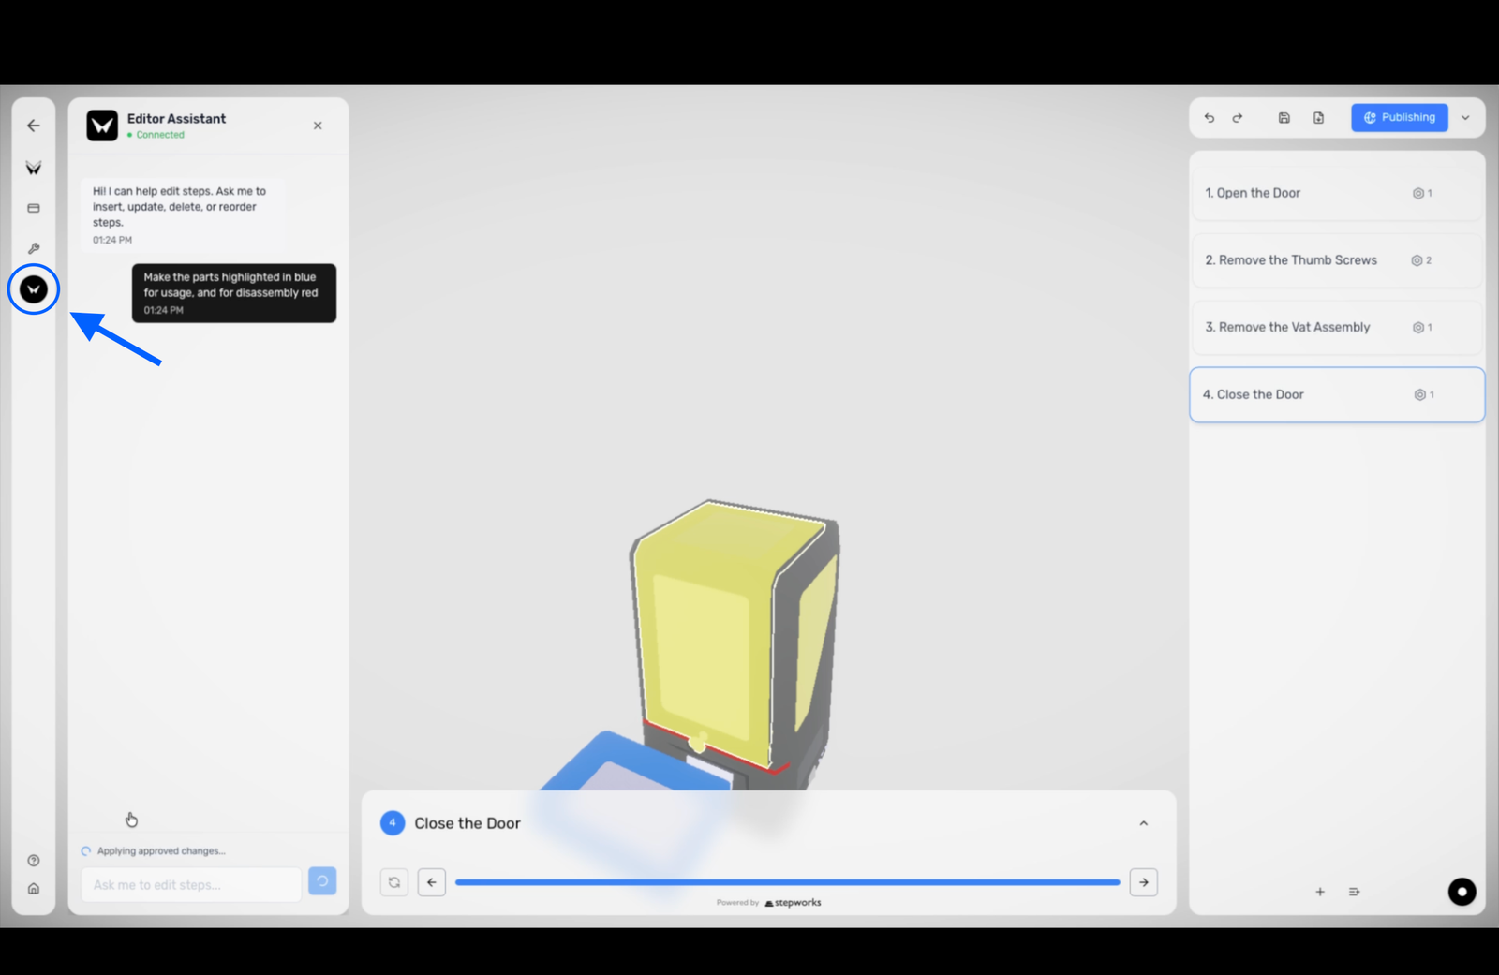Viewport: 1499px width, 975px height.
Task: Select step 4. Close the Door
Action: click(x=1336, y=394)
